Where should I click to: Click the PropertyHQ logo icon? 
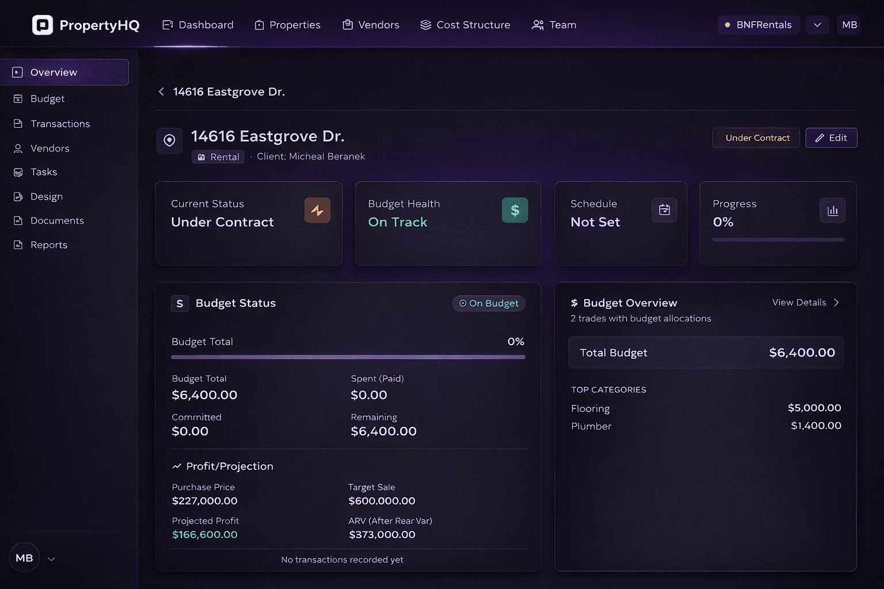tap(43, 25)
